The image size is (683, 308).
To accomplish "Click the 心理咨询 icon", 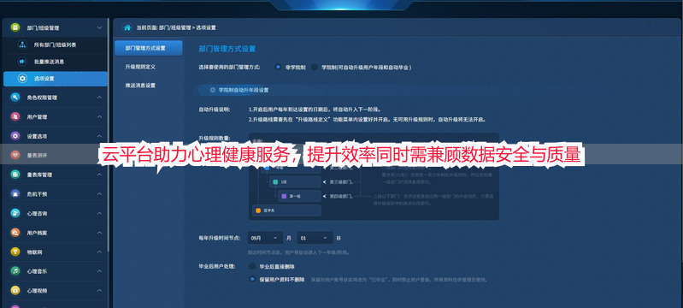I will click(x=15, y=213).
